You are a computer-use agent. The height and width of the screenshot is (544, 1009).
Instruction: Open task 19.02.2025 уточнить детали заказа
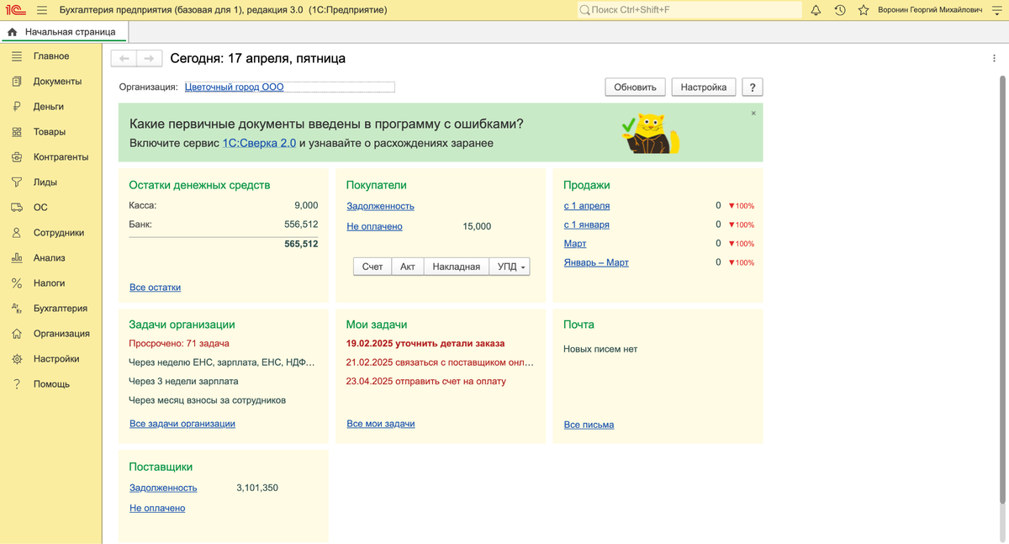point(425,343)
